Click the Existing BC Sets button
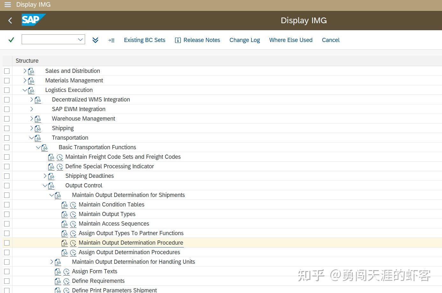 pos(144,40)
